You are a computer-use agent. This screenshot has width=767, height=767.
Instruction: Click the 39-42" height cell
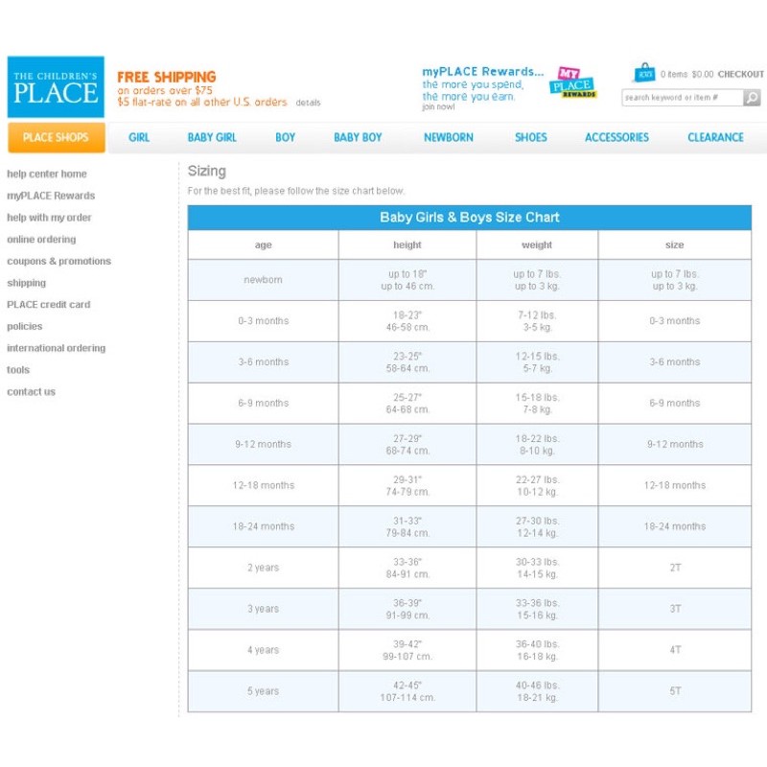(x=407, y=650)
